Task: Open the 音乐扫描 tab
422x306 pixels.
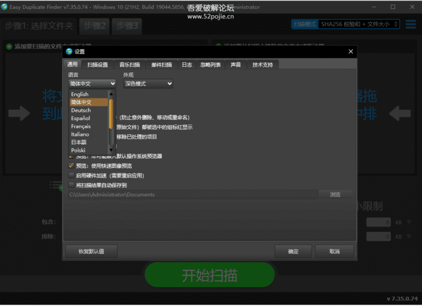Action: (130, 65)
